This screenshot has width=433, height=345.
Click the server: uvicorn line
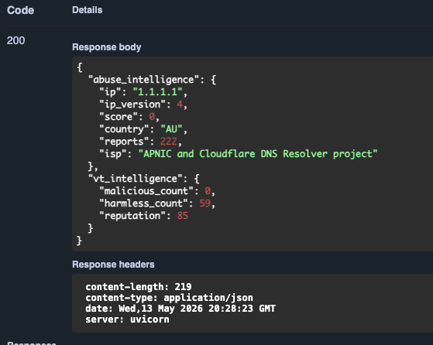tap(127, 319)
